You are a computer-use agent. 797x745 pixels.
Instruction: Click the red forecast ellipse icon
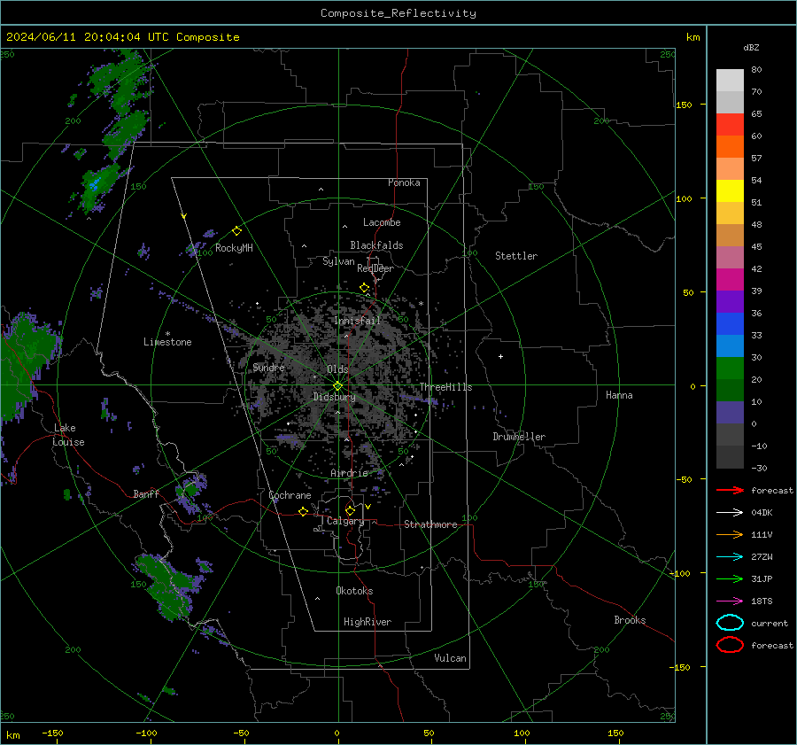click(730, 645)
